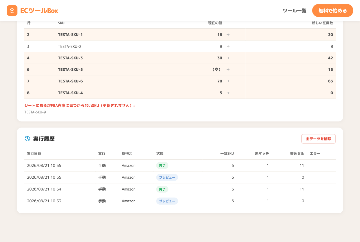Image resolution: width=360 pixels, height=242 pixels.
Task: Click the 状態 column header
Action: point(160,153)
